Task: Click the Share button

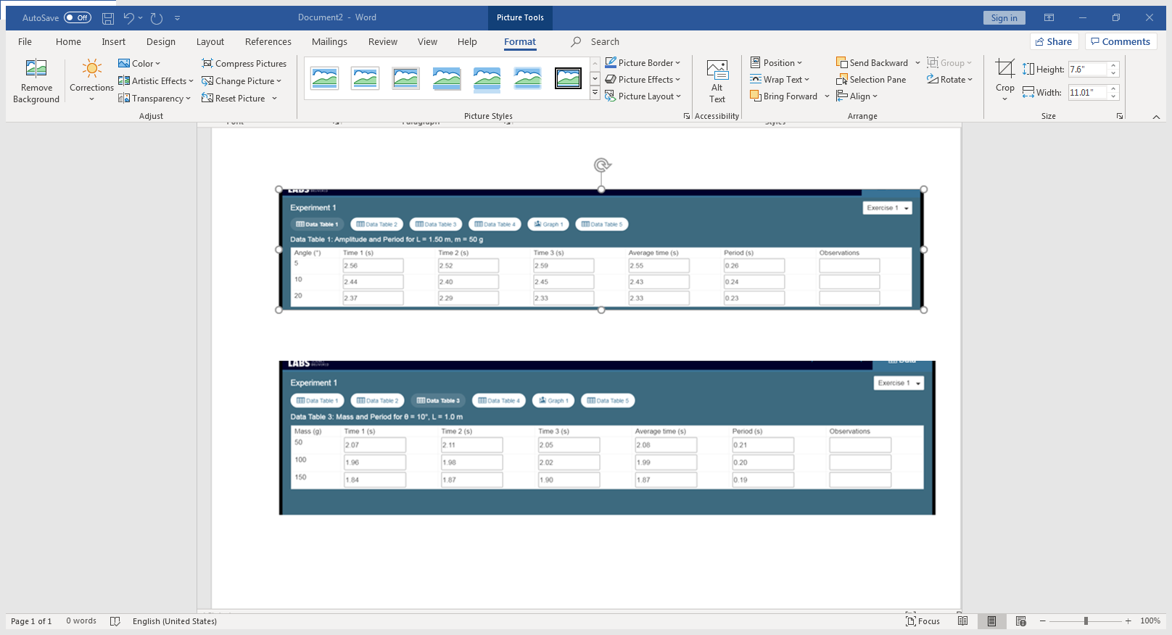Action: point(1054,41)
